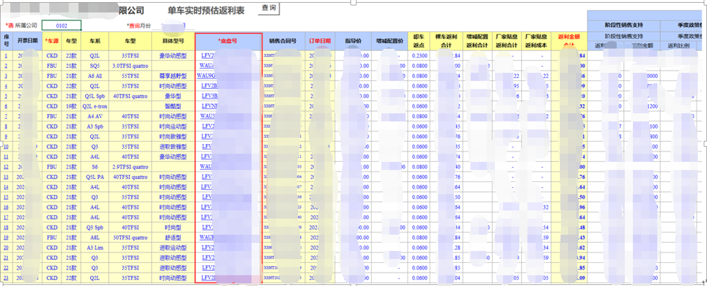Select the cell reading 3.0TFSI quattro
Image resolution: width=707 pixels, height=286 pixels.
[130, 66]
